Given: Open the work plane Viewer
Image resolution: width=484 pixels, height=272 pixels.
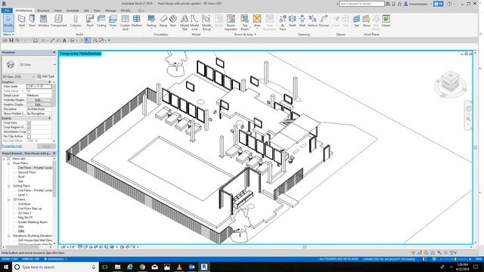Looking at the screenshot, I should pyautogui.click(x=386, y=21).
